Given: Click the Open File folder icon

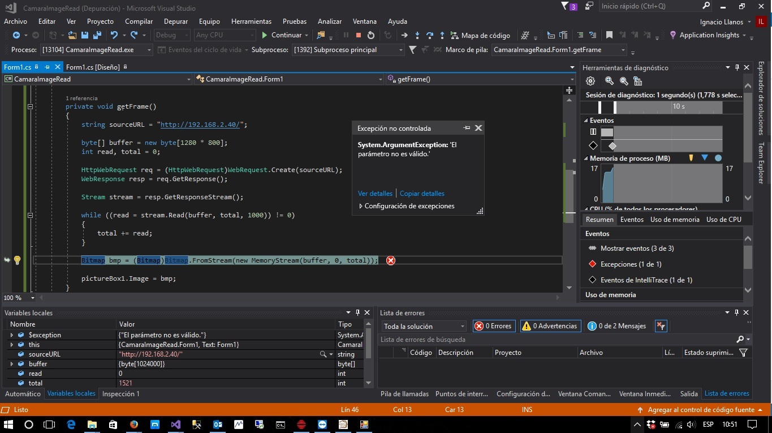Looking at the screenshot, I should [x=72, y=35].
